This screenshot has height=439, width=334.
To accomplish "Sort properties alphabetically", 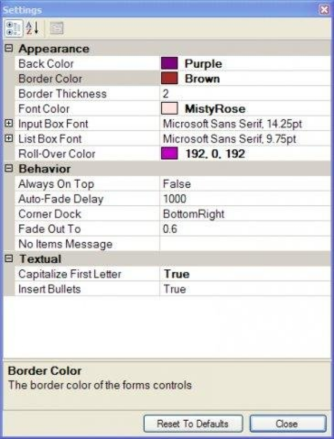I will click(x=32, y=28).
